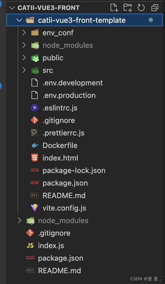Click the ESLint icon next to .eslintrc.js

[34, 108]
